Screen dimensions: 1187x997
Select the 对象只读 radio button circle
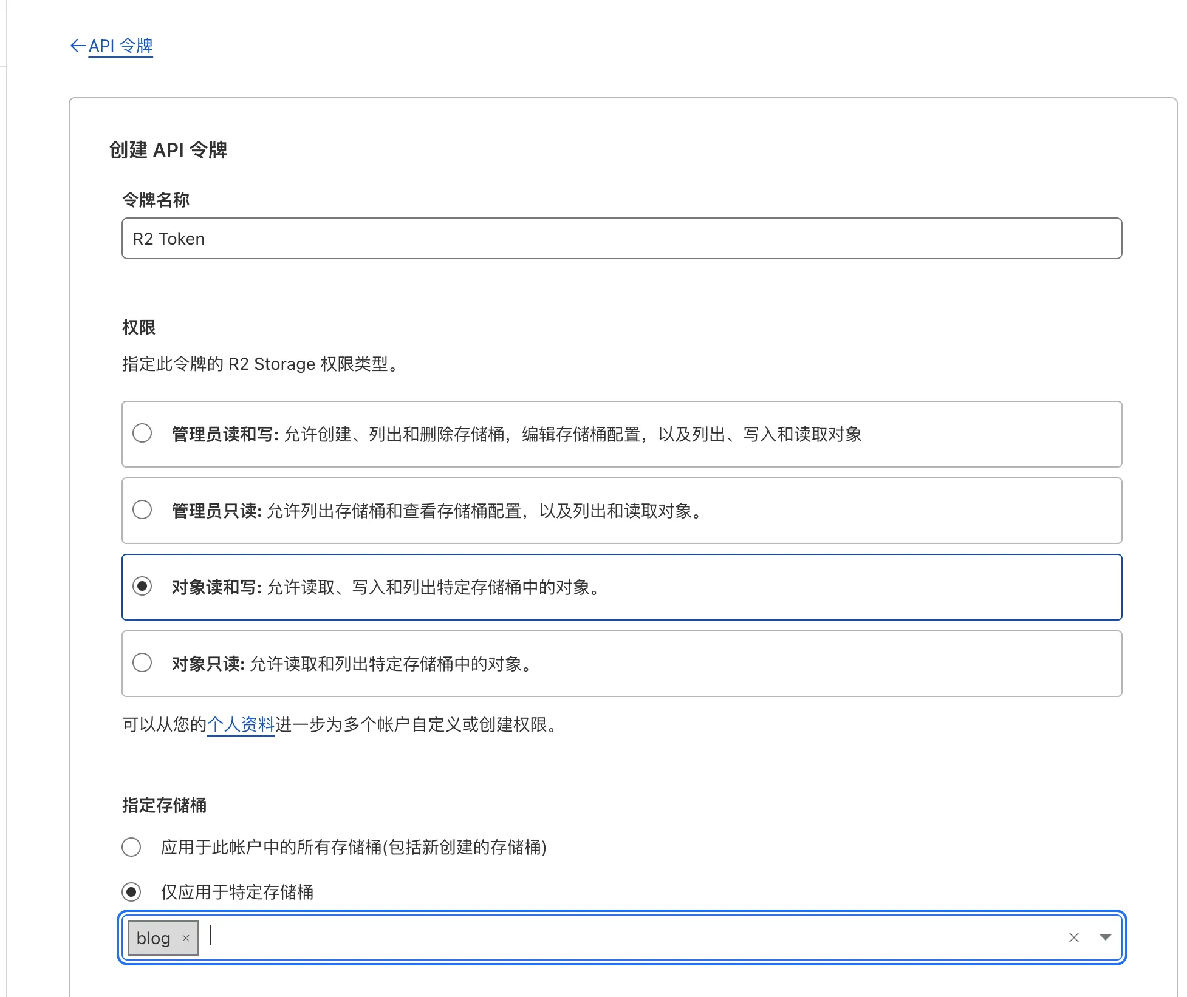point(142,663)
